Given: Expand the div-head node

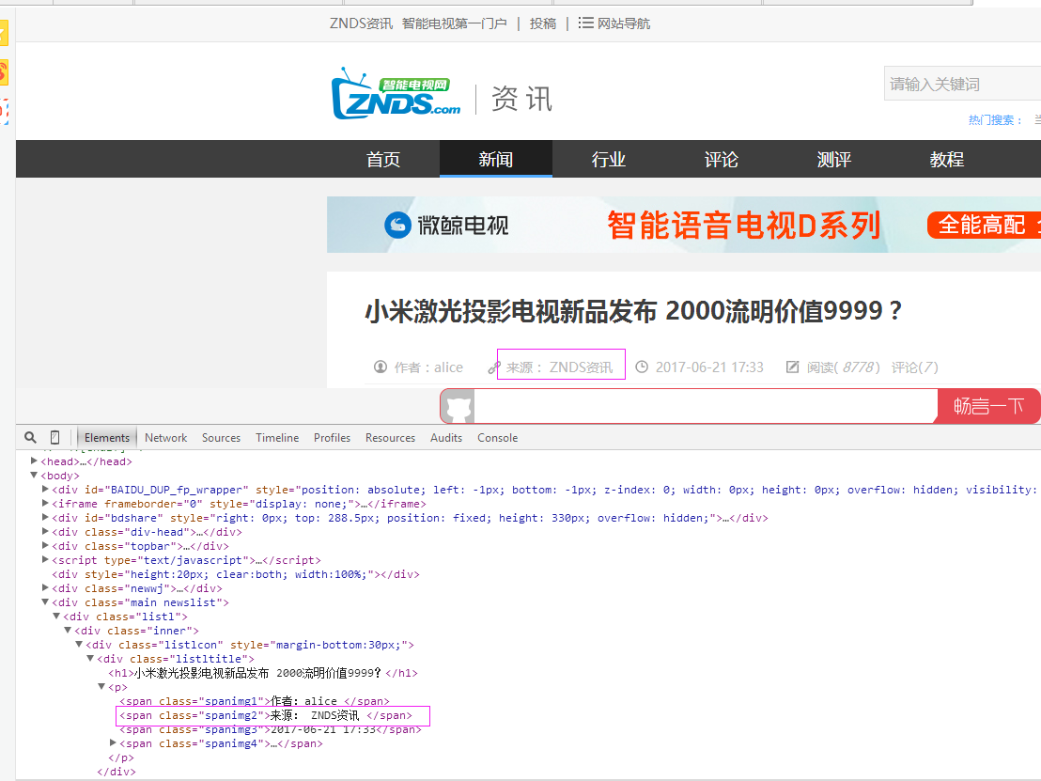Looking at the screenshot, I should tap(45, 531).
